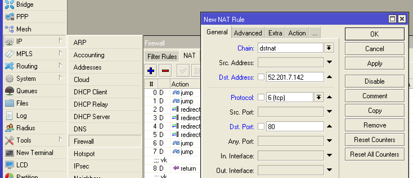Switch to the Action tab
The height and width of the screenshot is (178, 413).
click(x=297, y=33)
